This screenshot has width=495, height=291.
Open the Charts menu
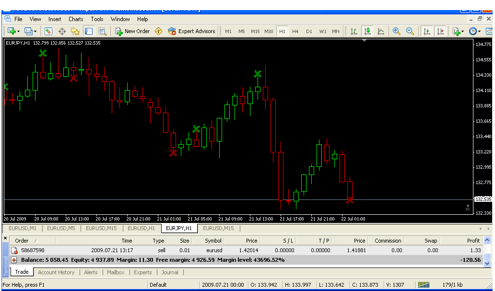pyautogui.click(x=76, y=19)
